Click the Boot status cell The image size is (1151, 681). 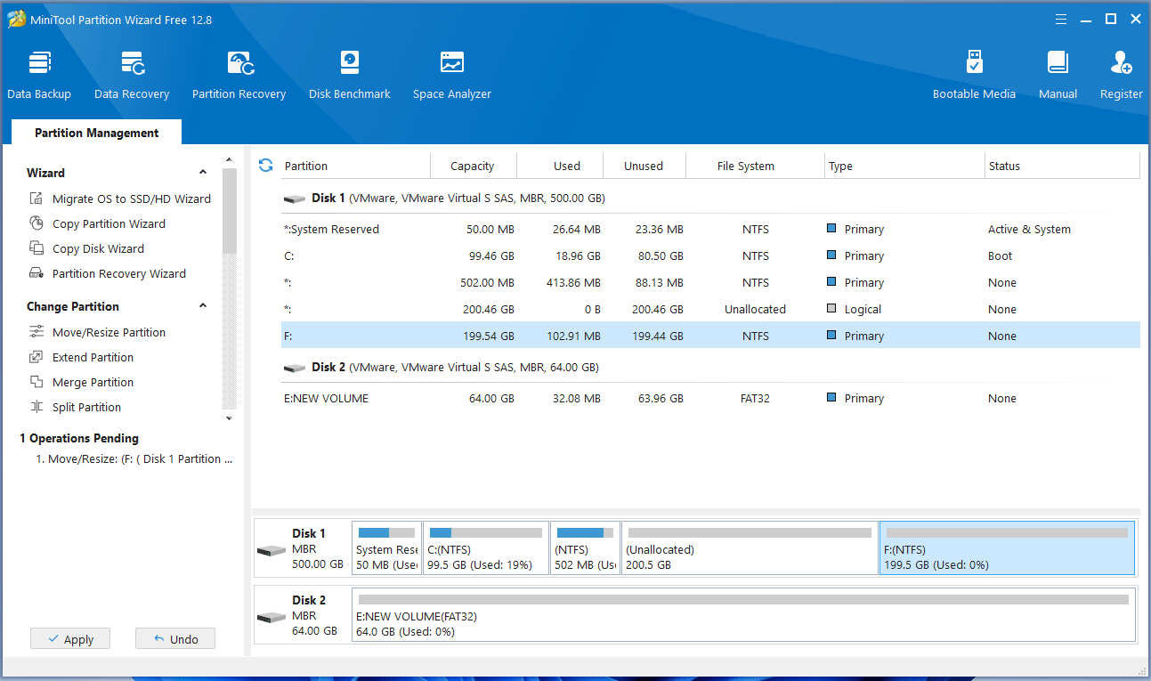(1000, 255)
